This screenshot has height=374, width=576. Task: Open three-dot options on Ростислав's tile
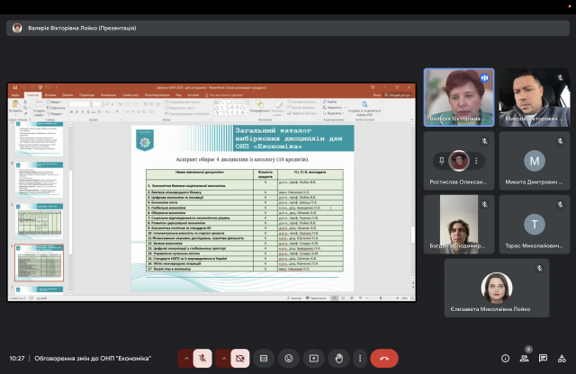475,160
